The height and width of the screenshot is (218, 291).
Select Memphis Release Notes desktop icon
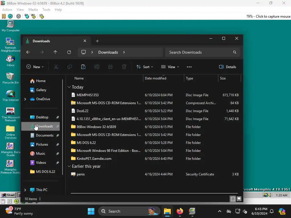pyautogui.click(x=11, y=167)
